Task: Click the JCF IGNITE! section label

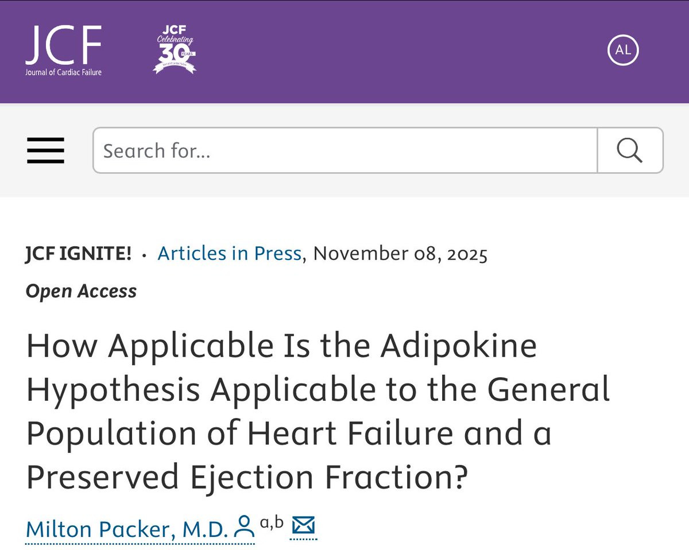Action: tap(79, 253)
